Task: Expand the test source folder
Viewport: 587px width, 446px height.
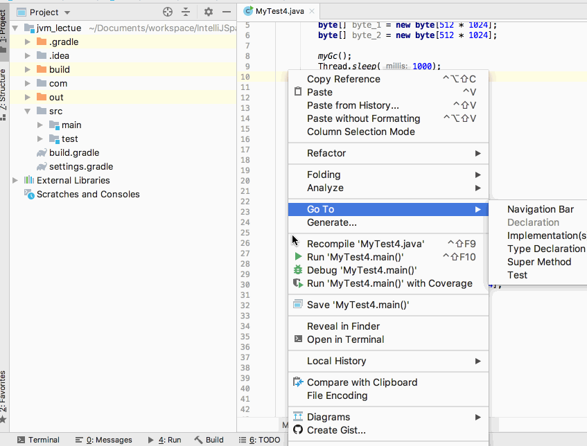Action: pyautogui.click(x=40, y=139)
